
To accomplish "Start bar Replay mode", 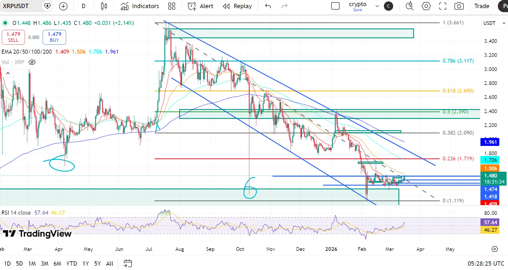I will pos(237,6).
